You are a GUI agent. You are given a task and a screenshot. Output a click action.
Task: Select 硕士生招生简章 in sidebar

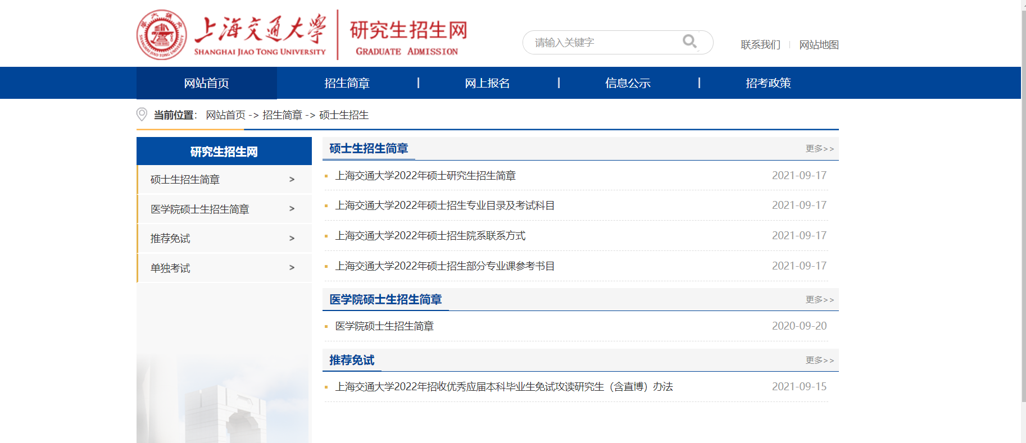(224, 180)
